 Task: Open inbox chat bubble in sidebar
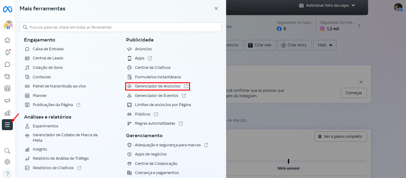point(7,64)
